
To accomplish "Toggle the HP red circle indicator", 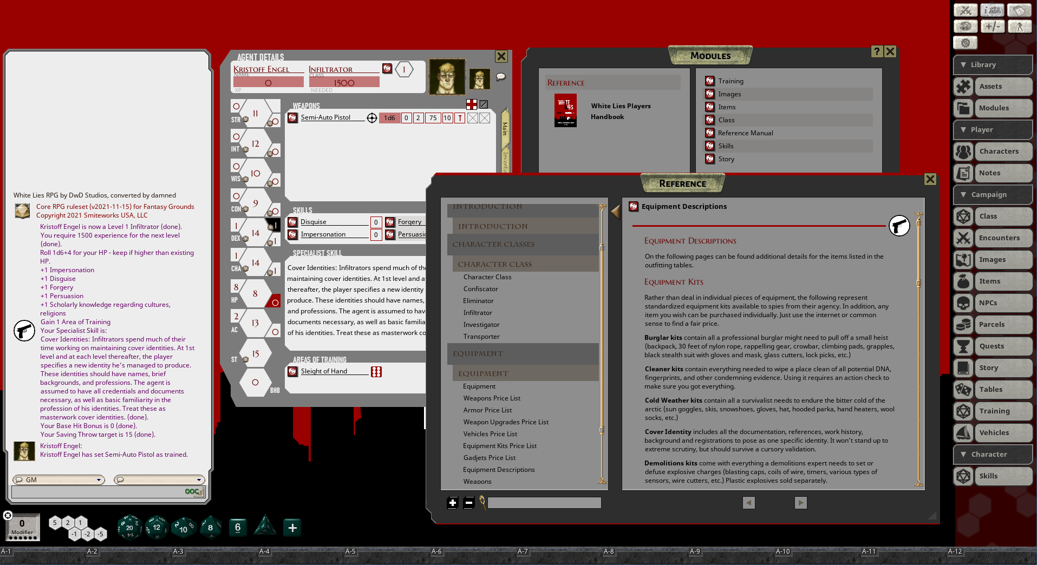I will point(275,303).
